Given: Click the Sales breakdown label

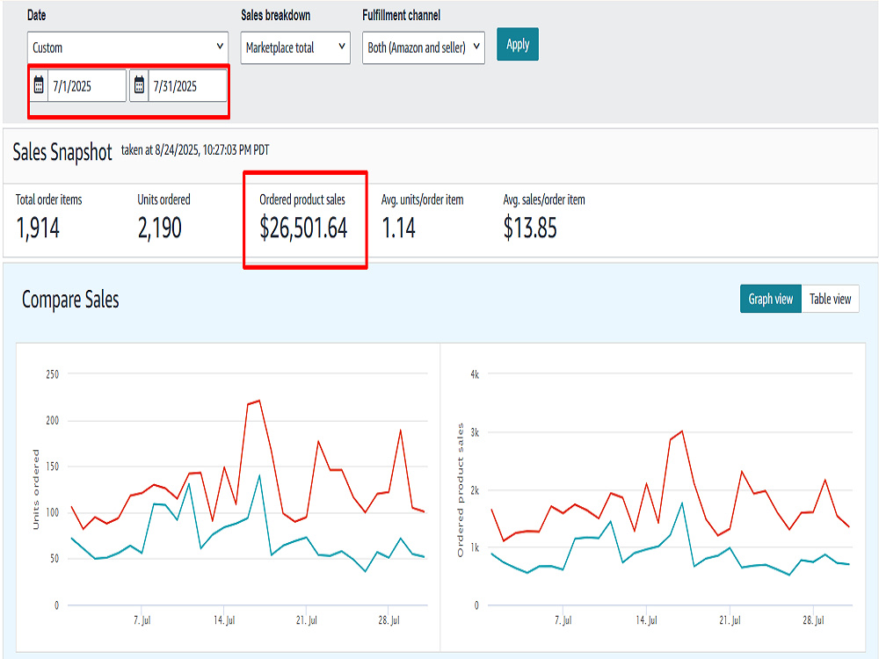Looking at the screenshot, I should [x=276, y=16].
